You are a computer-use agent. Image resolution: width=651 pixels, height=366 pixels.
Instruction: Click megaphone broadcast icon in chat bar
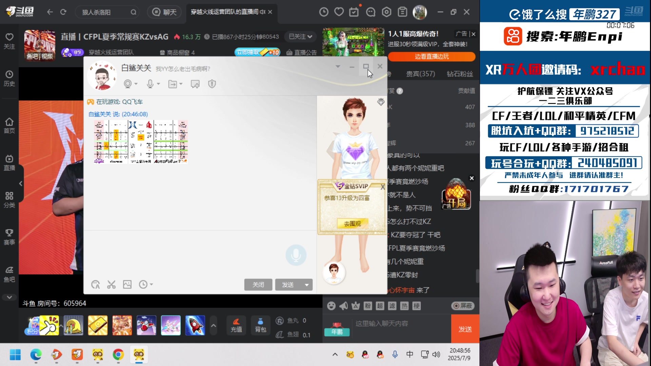click(x=343, y=306)
